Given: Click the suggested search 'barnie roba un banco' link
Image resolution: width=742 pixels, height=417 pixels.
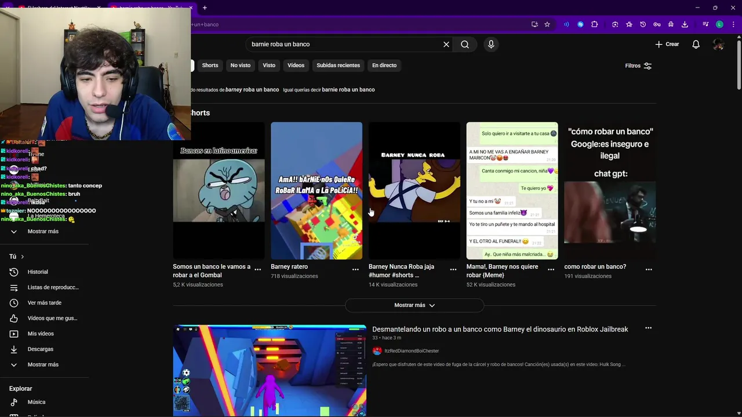Looking at the screenshot, I should tap(348, 90).
